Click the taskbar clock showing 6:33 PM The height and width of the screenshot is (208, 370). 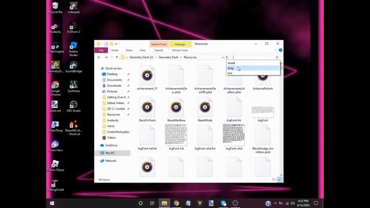(303, 203)
